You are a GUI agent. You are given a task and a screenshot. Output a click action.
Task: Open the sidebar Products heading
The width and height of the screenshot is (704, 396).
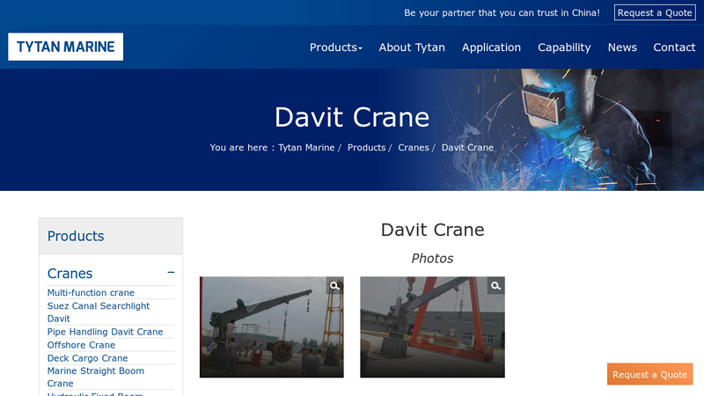pyautogui.click(x=76, y=236)
